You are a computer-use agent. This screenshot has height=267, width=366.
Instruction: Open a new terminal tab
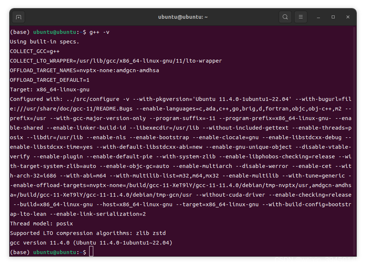pyautogui.click(x=18, y=17)
